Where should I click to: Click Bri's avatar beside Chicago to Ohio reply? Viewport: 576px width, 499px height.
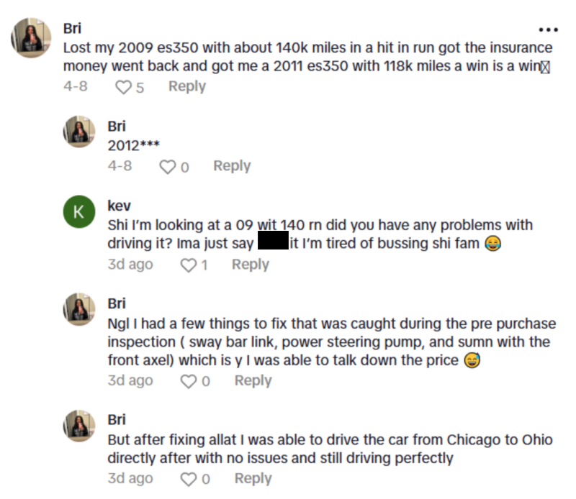click(x=79, y=425)
